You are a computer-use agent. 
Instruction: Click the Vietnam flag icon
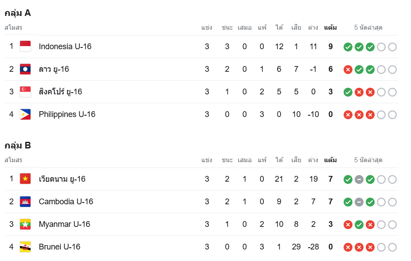[x=25, y=179]
